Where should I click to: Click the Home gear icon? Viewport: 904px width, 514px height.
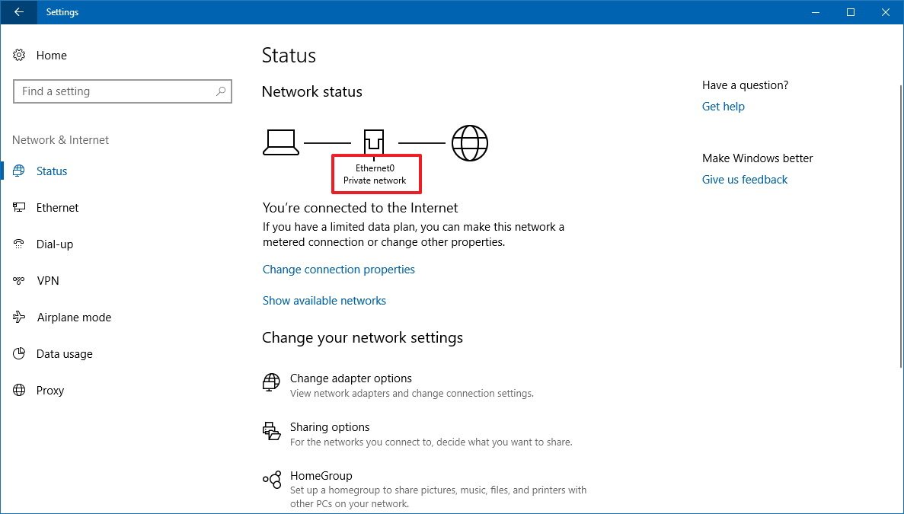pyautogui.click(x=20, y=56)
